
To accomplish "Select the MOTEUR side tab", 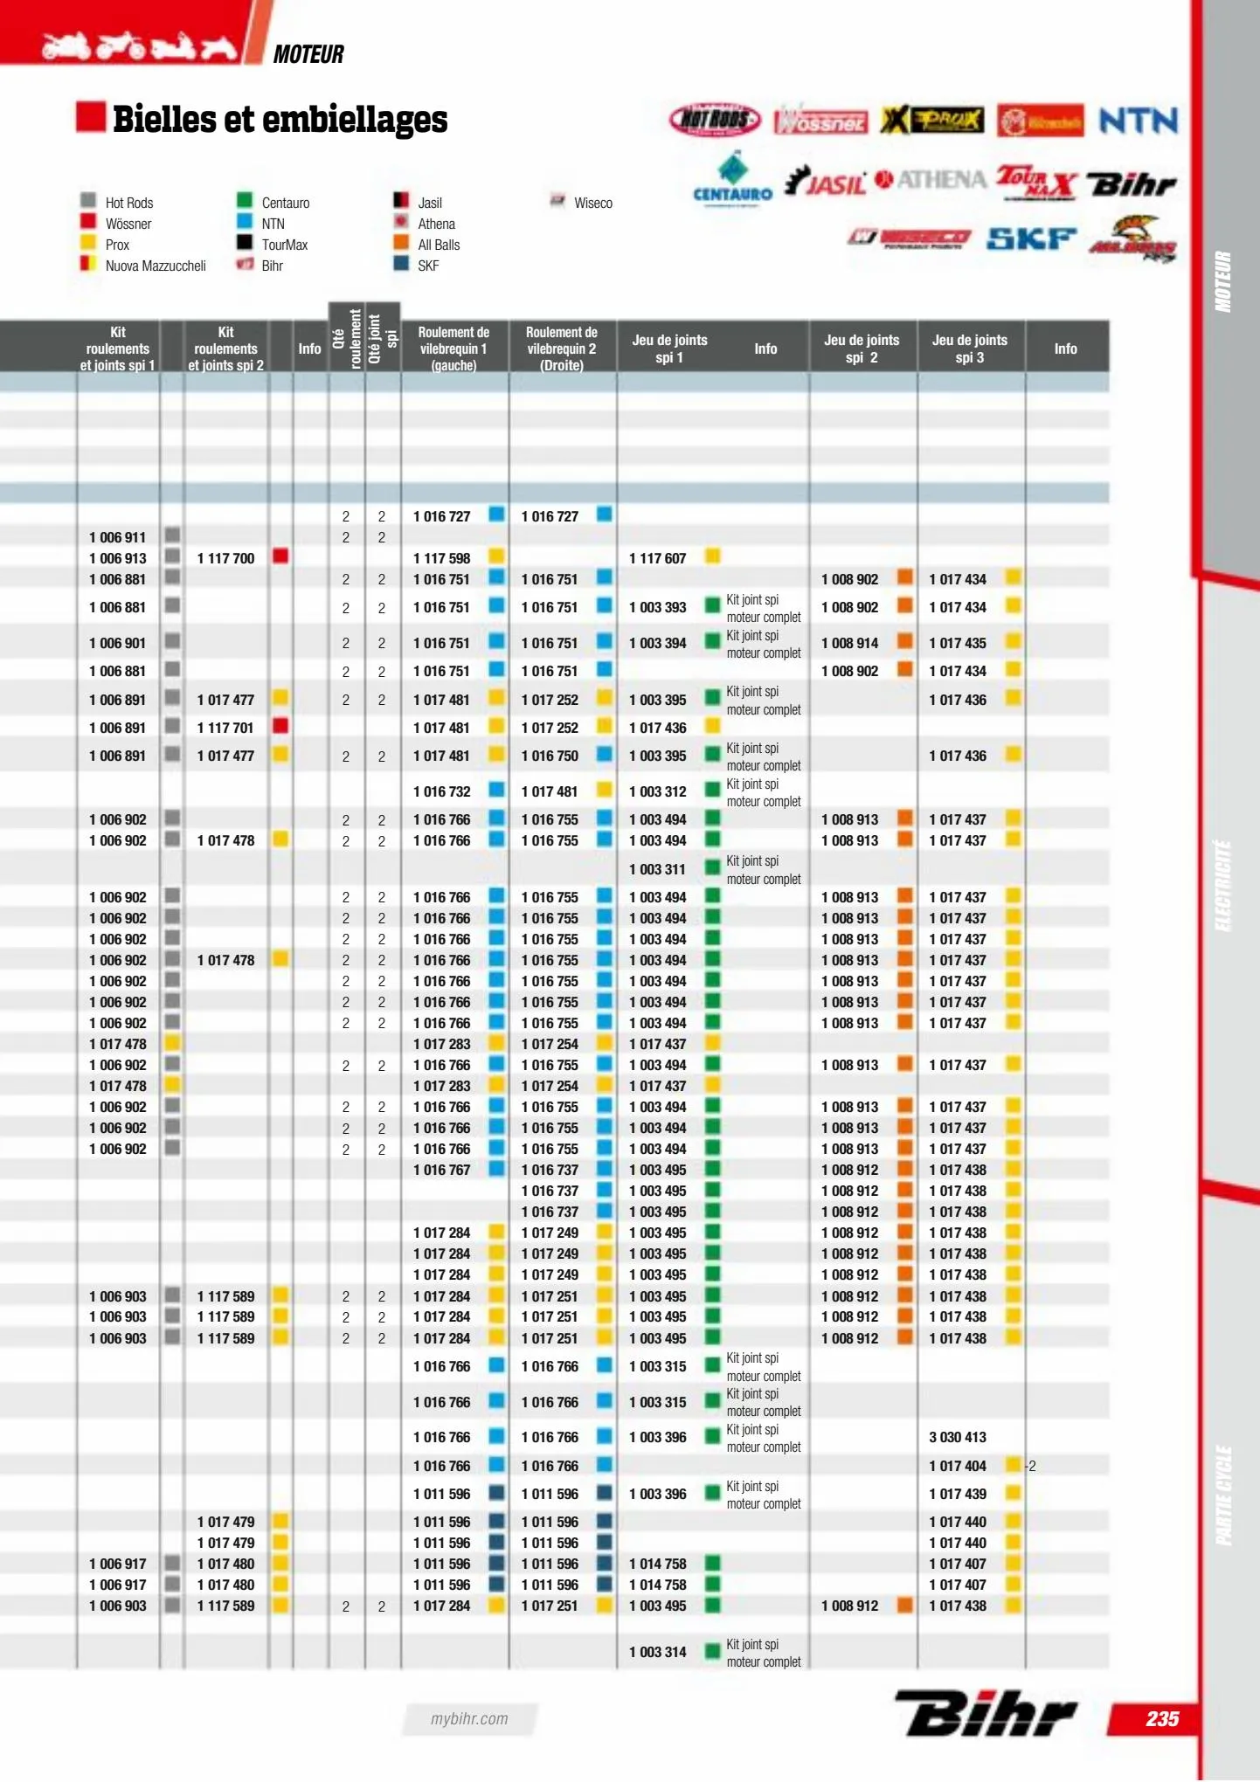I will [x=1224, y=282].
